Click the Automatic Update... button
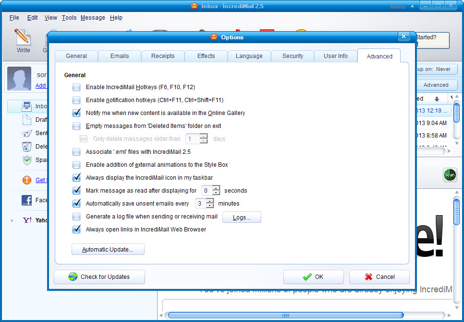 (108, 249)
